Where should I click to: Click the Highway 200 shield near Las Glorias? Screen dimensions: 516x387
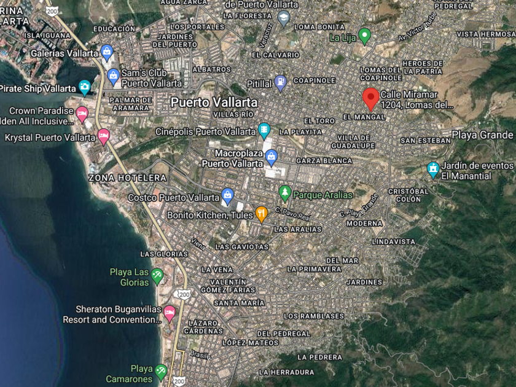[x=184, y=294]
